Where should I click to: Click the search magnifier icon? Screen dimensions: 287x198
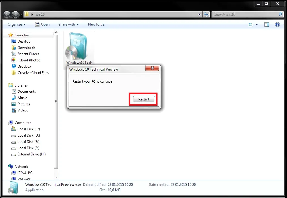280,14
